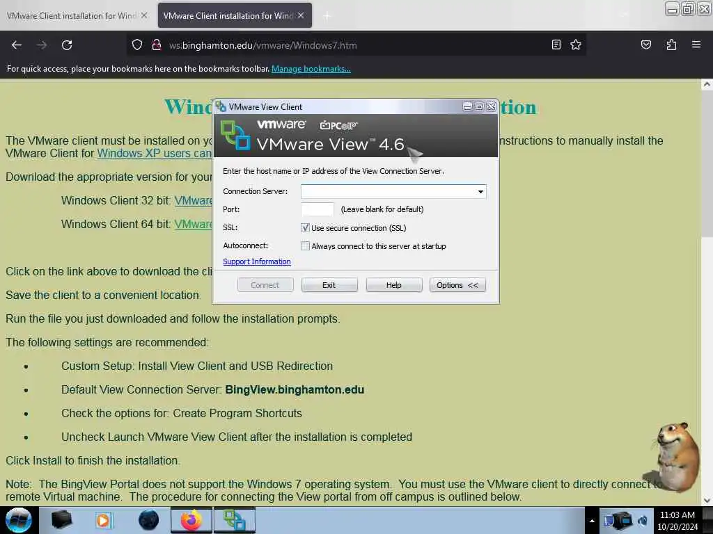Open Help in VMware View Client
Image resolution: width=713 pixels, height=534 pixels.
coord(394,285)
